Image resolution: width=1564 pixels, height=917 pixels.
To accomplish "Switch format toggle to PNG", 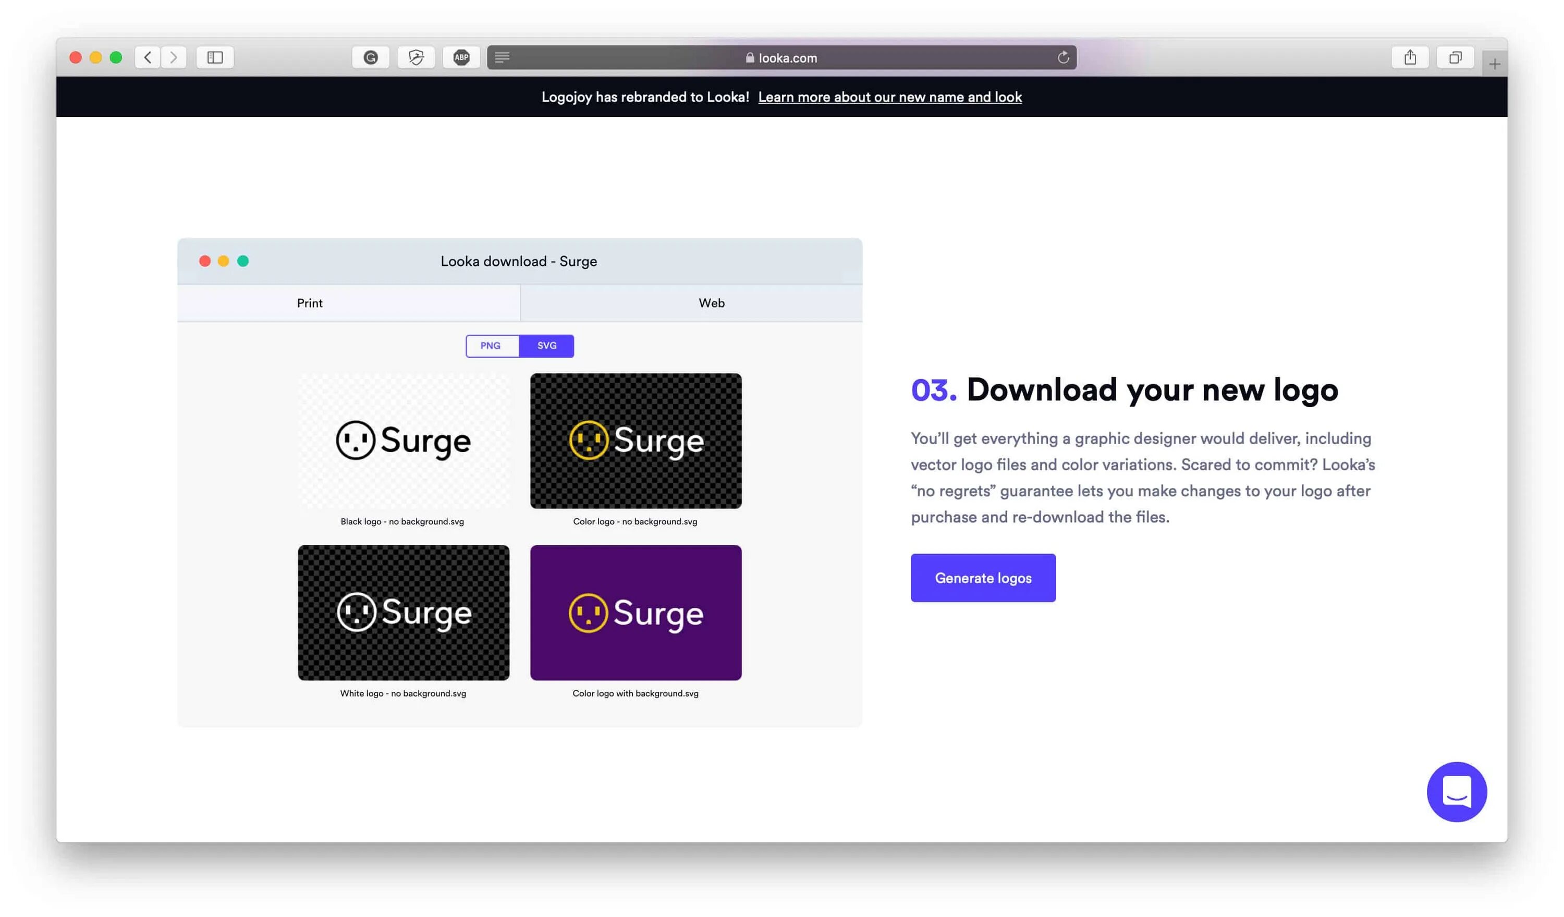I will tap(490, 346).
